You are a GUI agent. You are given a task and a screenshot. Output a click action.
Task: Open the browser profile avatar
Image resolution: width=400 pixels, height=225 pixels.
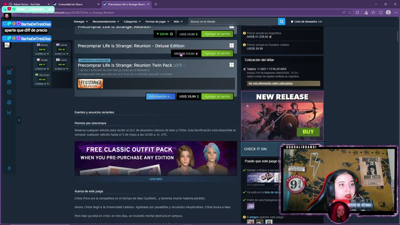(x=388, y=12)
